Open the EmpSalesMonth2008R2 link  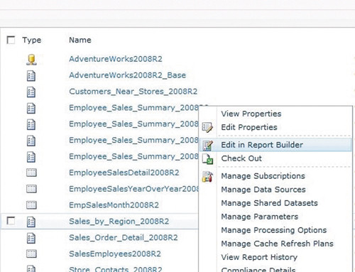click(x=114, y=205)
